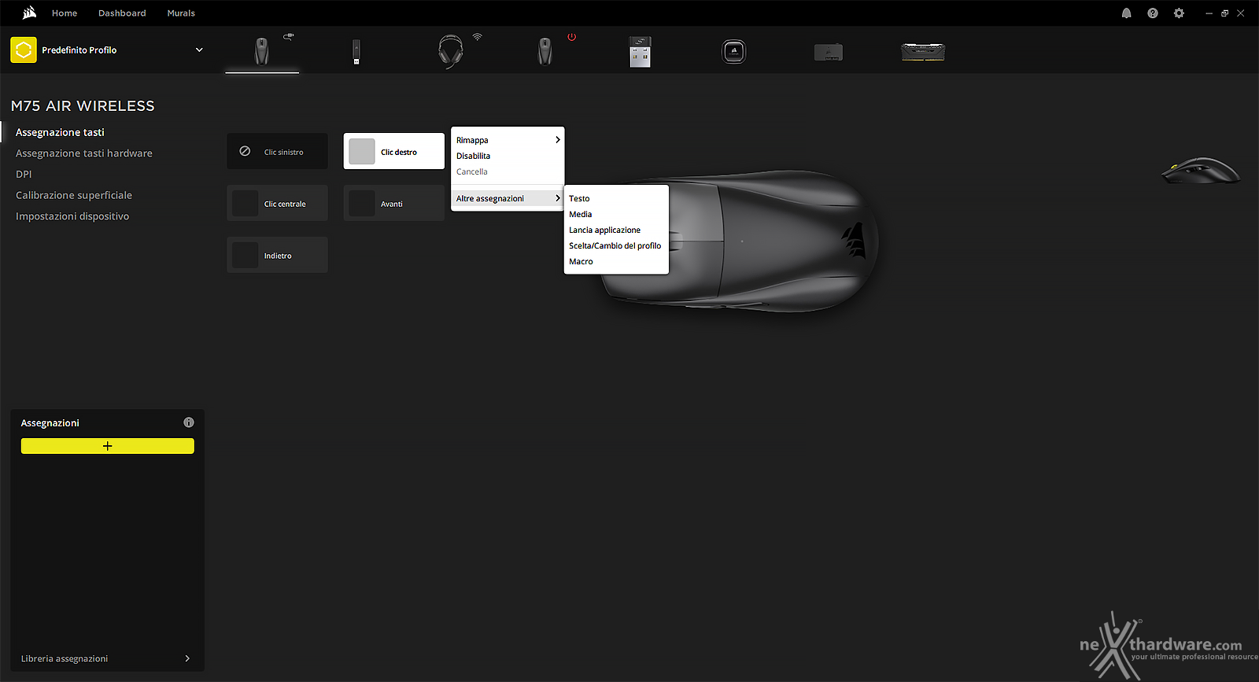Image resolution: width=1259 pixels, height=682 pixels.
Task: Select the highlighted M75 mouse device icon
Action: coord(262,51)
